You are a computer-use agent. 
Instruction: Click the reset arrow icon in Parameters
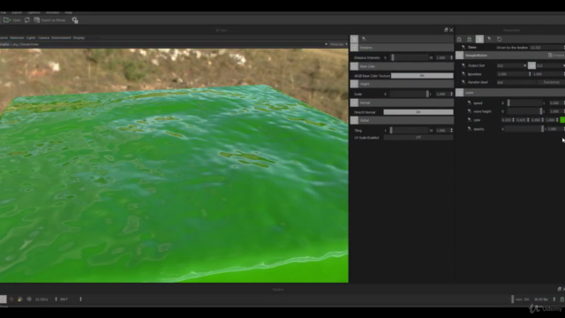point(500,39)
